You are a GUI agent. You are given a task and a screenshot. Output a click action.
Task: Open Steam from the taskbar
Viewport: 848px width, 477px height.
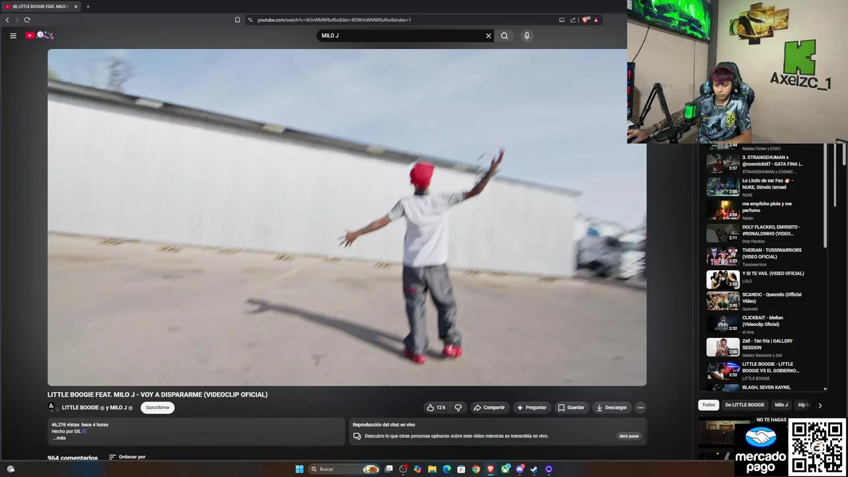(x=534, y=469)
